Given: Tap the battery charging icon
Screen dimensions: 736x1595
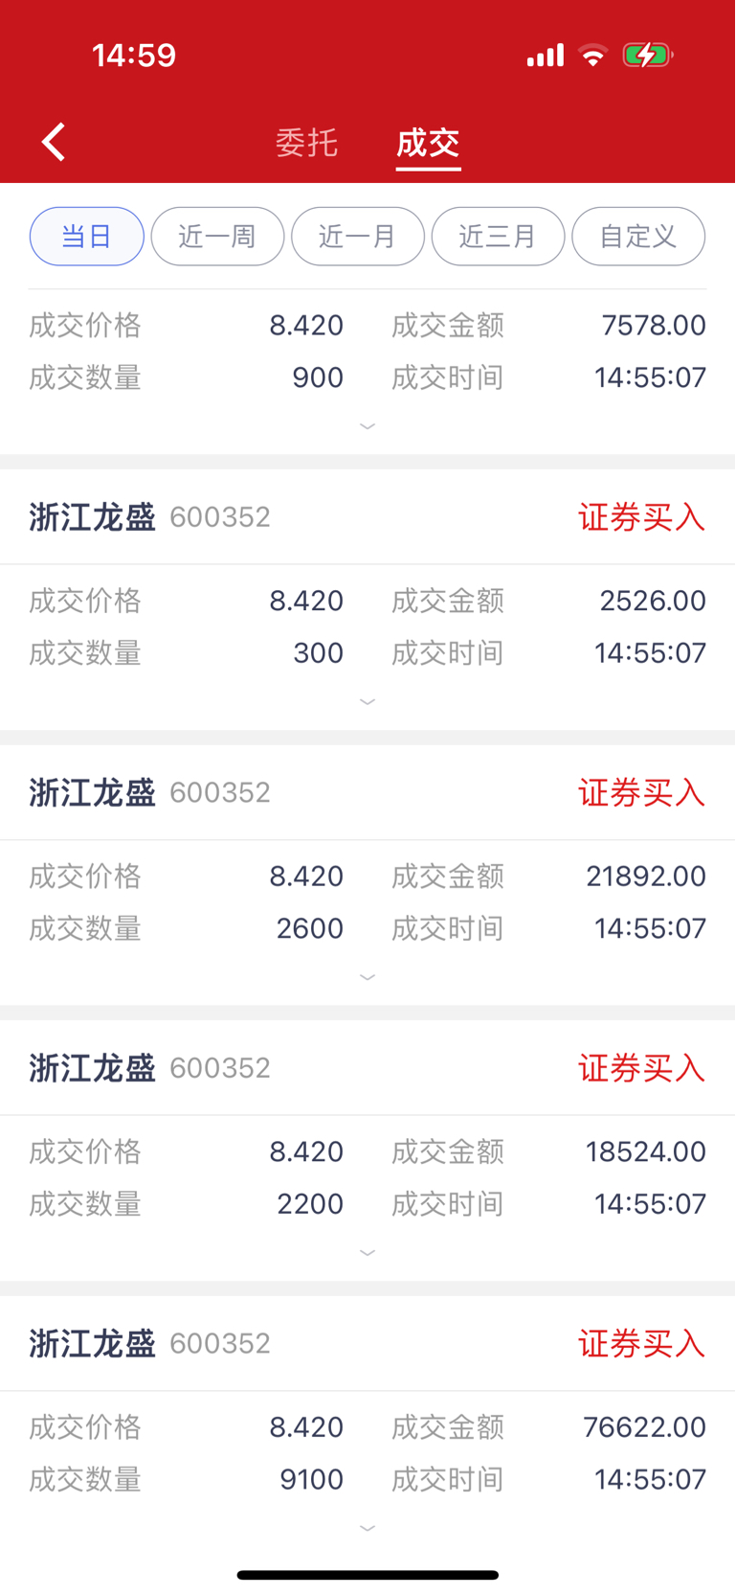Looking at the screenshot, I should [647, 56].
